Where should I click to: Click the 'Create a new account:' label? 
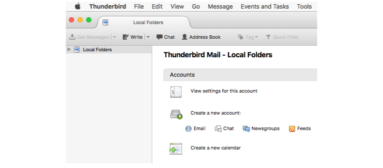216,113
